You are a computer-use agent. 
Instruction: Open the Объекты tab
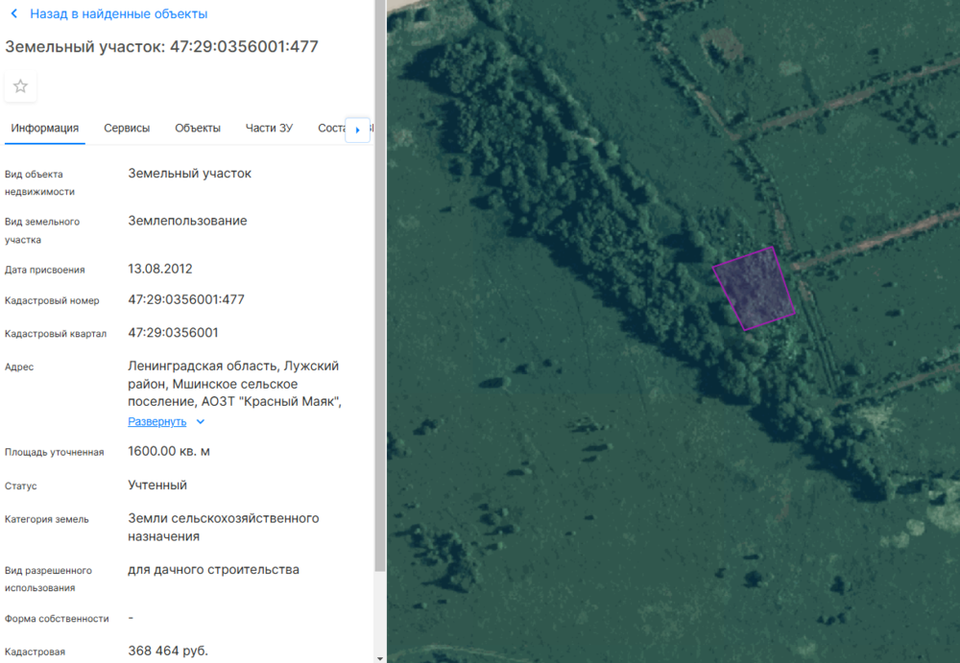tap(198, 129)
